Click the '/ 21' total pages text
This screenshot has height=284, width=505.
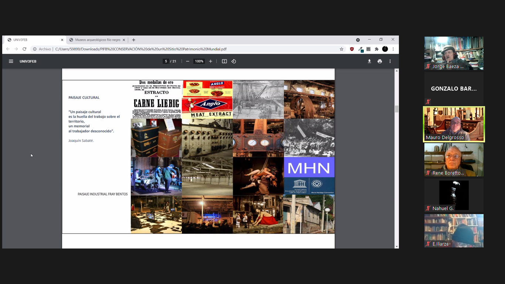(173, 61)
